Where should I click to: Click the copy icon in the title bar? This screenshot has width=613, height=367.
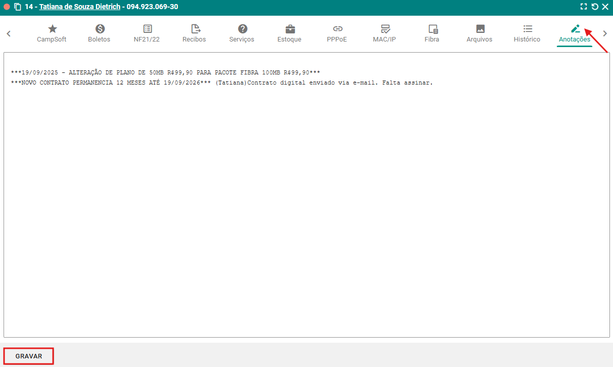coord(18,7)
